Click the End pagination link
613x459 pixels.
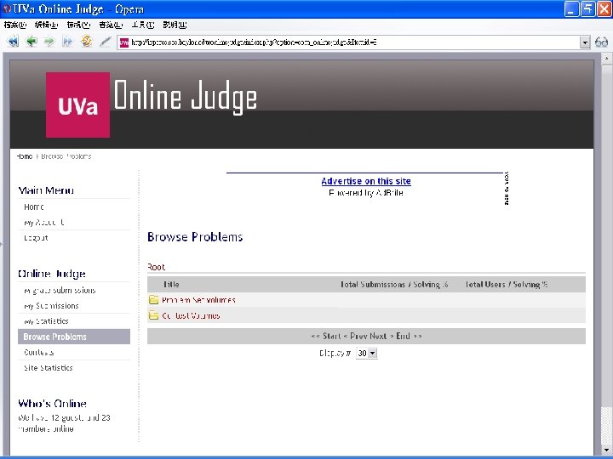[x=403, y=336]
